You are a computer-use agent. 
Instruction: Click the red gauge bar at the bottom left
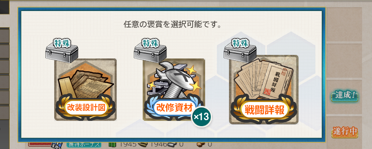(40, 144)
